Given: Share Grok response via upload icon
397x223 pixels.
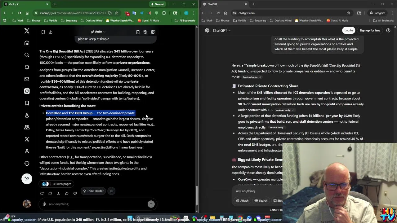Looking at the screenshot, I should coord(58,194).
